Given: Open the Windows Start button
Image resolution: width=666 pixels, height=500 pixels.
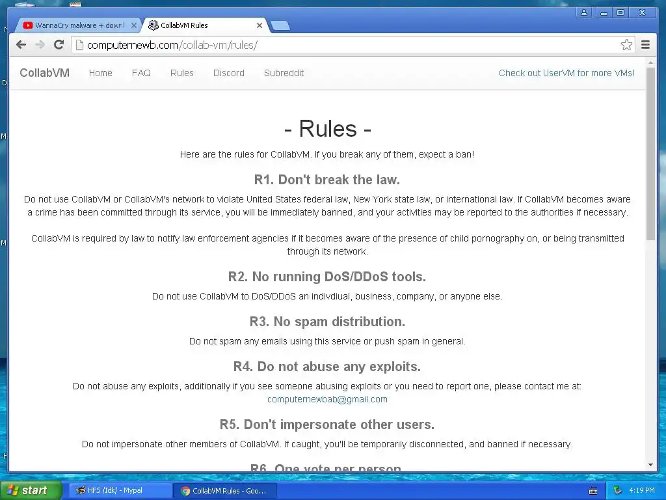Looking at the screenshot, I should pyautogui.click(x=30, y=490).
